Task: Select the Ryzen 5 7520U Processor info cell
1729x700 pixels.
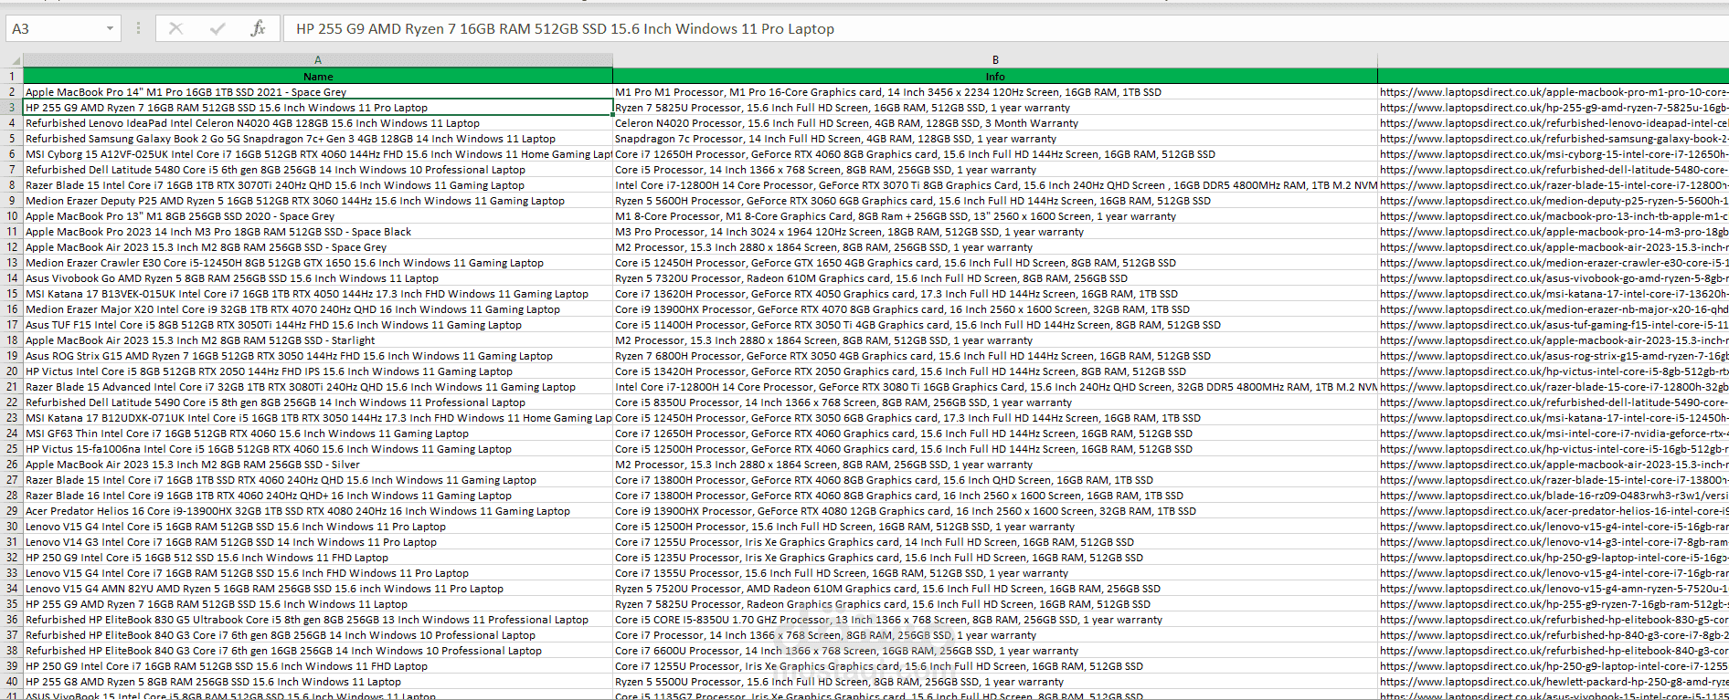Action: pos(995,589)
